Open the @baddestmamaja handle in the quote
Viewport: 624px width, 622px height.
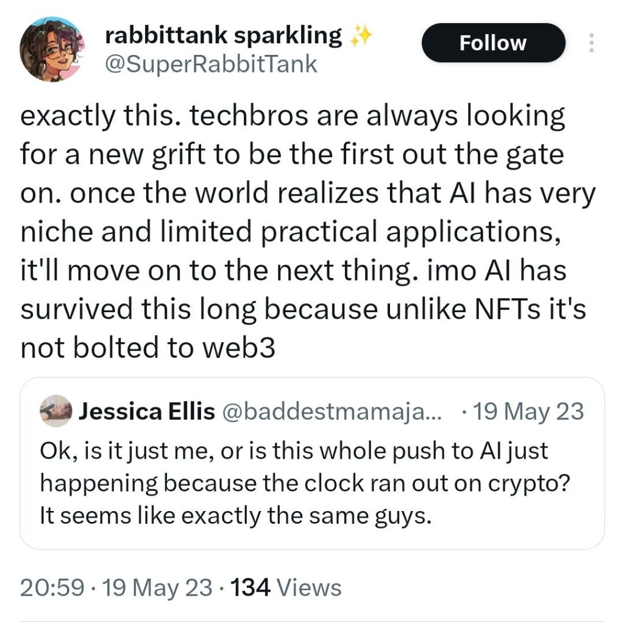click(333, 412)
